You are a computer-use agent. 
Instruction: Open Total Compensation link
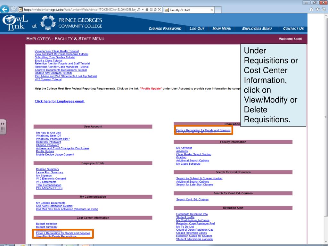(49, 185)
